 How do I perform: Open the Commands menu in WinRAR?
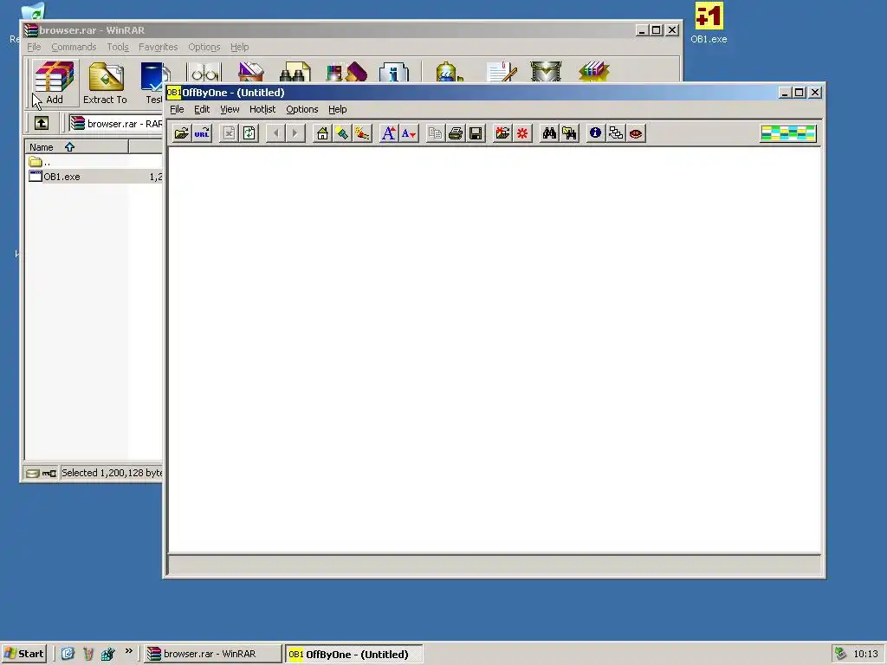[74, 47]
